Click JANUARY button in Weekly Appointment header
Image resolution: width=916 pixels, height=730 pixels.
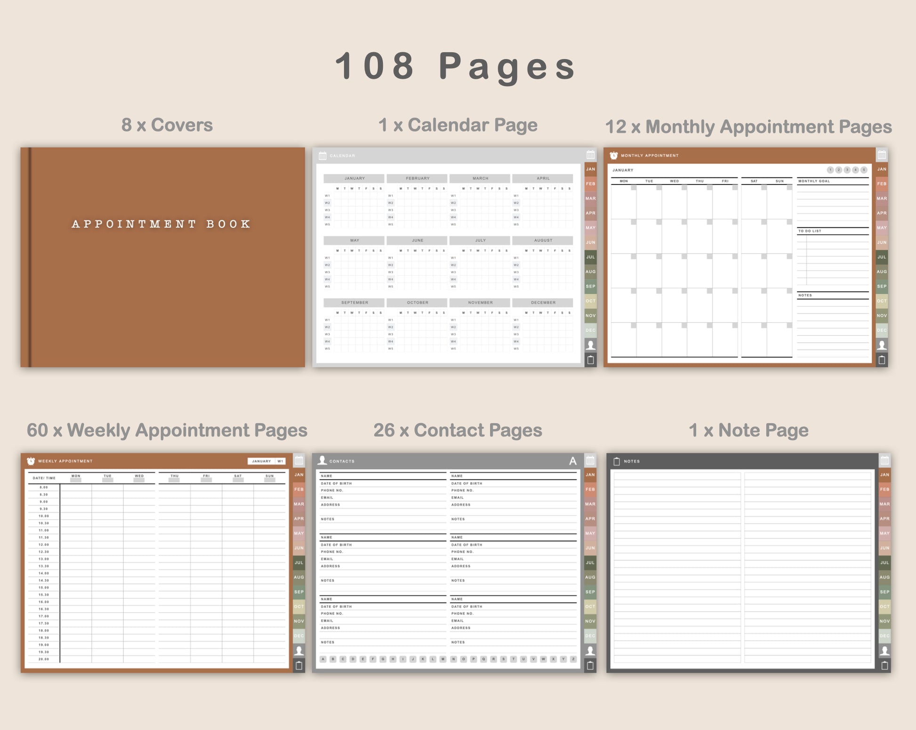pyautogui.click(x=261, y=461)
